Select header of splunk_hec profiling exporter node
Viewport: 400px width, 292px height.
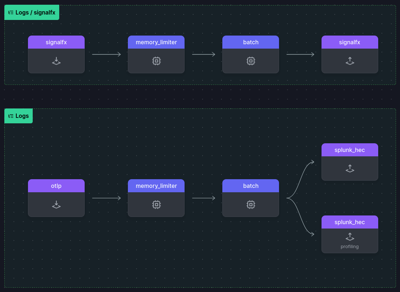click(x=350, y=222)
